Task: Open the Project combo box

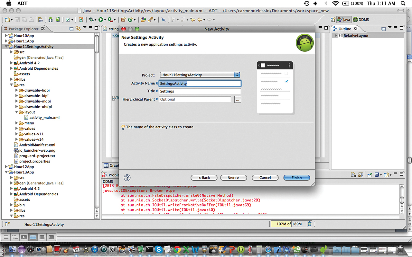Action: click(x=200, y=75)
